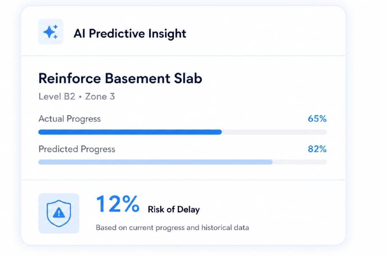Click the Actual Progress label
The image size is (389, 256).
[70, 119]
